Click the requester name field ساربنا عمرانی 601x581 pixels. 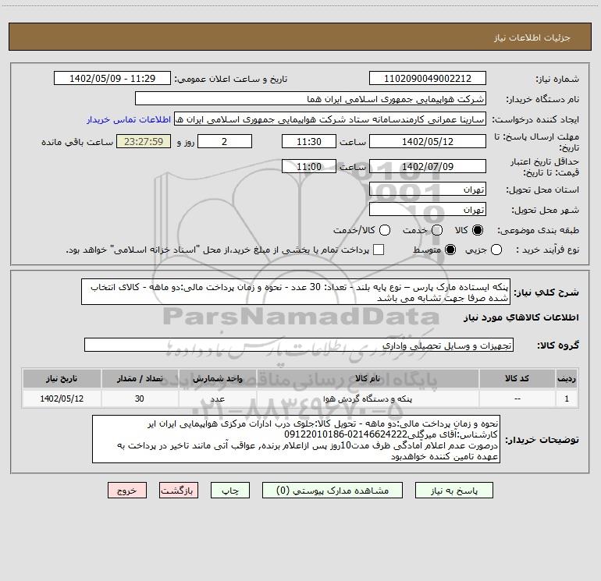(330, 119)
